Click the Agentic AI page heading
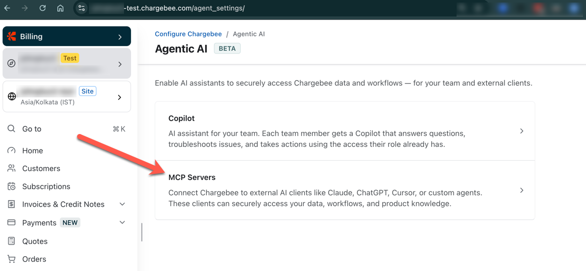Image resolution: width=586 pixels, height=271 pixels. pyautogui.click(x=181, y=49)
